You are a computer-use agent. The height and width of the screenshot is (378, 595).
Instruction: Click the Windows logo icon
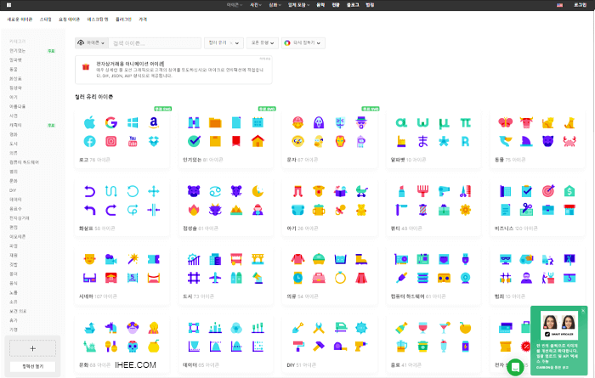click(x=133, y=122)
